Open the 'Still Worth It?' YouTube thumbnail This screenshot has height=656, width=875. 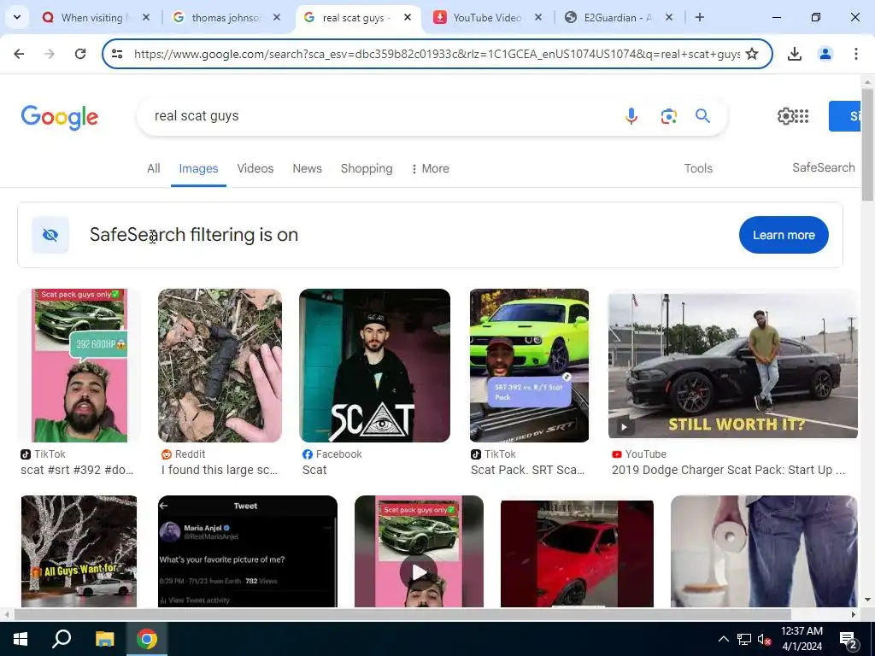pos(732,366)
